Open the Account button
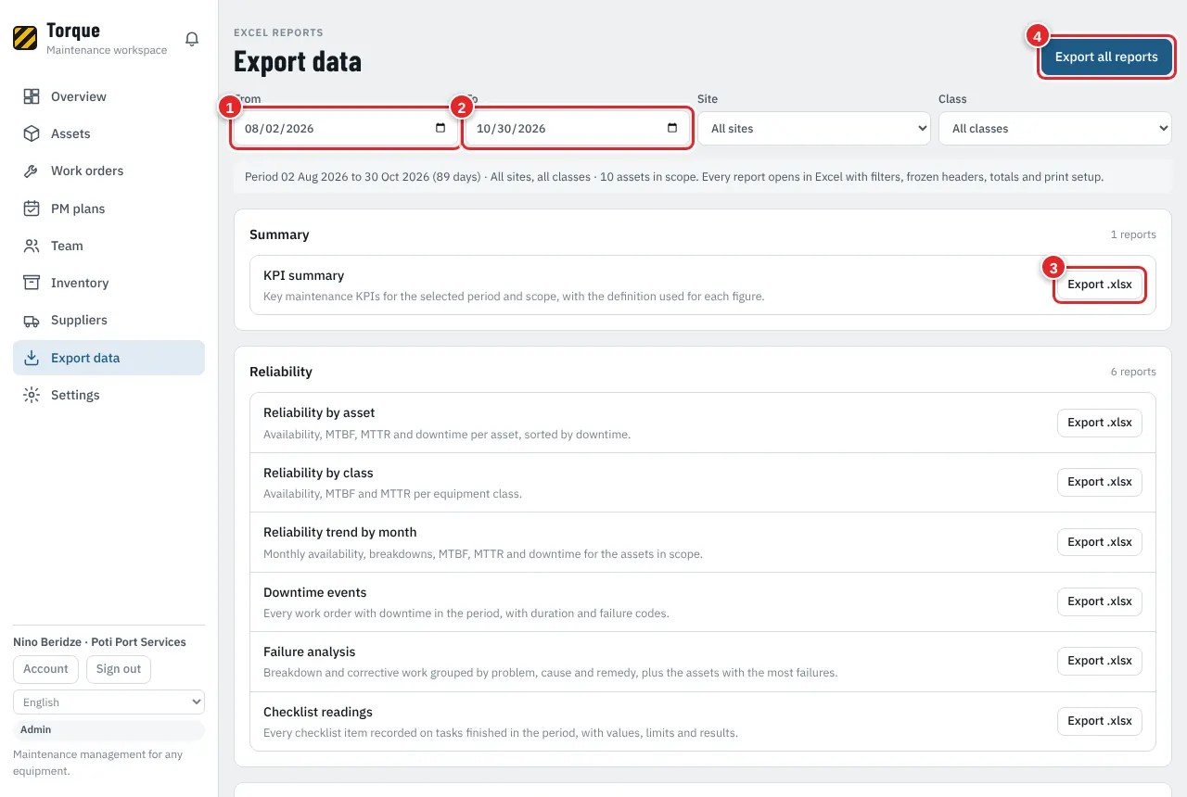This screenshot has height=797, width=1187. coord(45,669)
